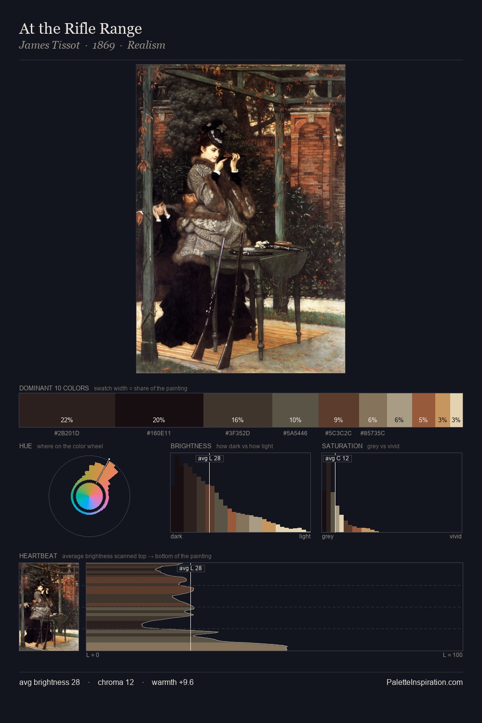482x723 pixels.
Task: Click the '16%' percentage label
Action: [238, 420]
